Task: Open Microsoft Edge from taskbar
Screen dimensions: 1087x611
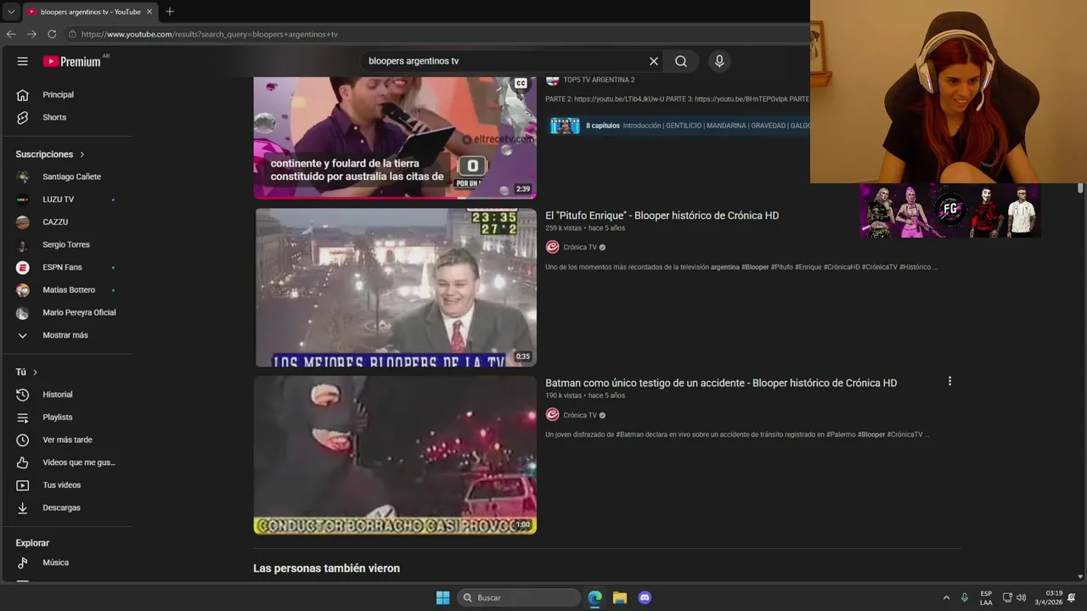Action: click(595, 597)
